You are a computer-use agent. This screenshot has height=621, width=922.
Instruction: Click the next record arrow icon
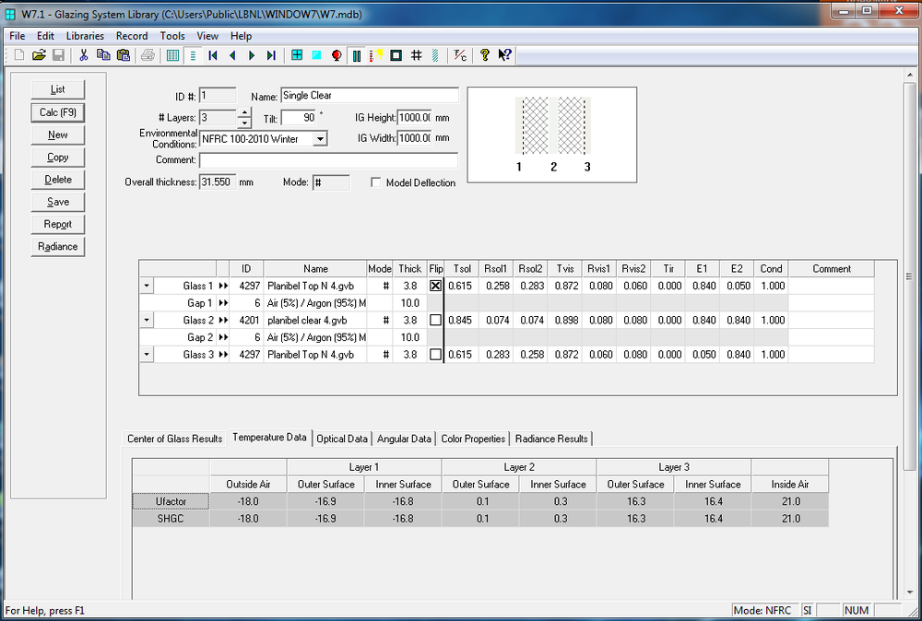(252, 55)
